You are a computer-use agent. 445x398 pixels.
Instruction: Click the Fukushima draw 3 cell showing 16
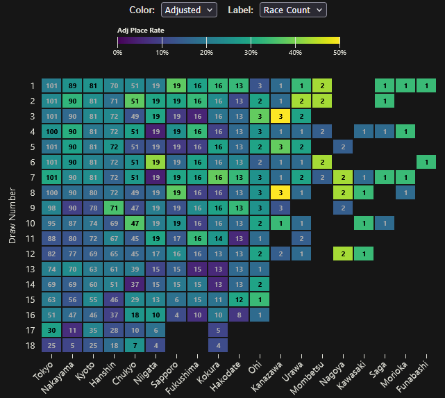point(198,117)
